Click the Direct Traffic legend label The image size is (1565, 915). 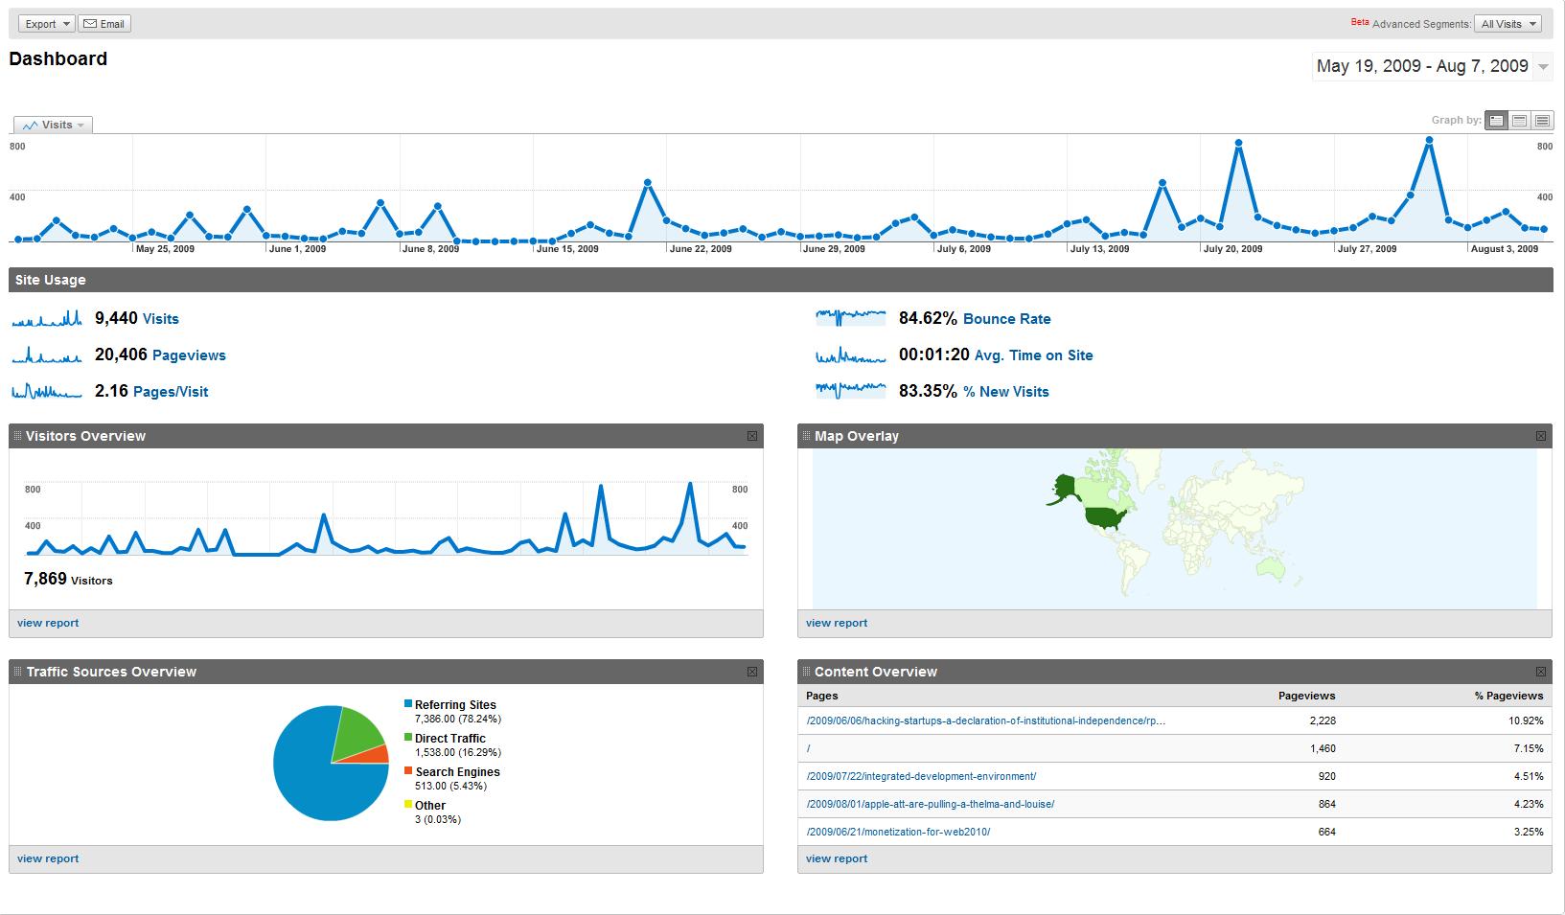pyautogui.click(x=450, y=739)
